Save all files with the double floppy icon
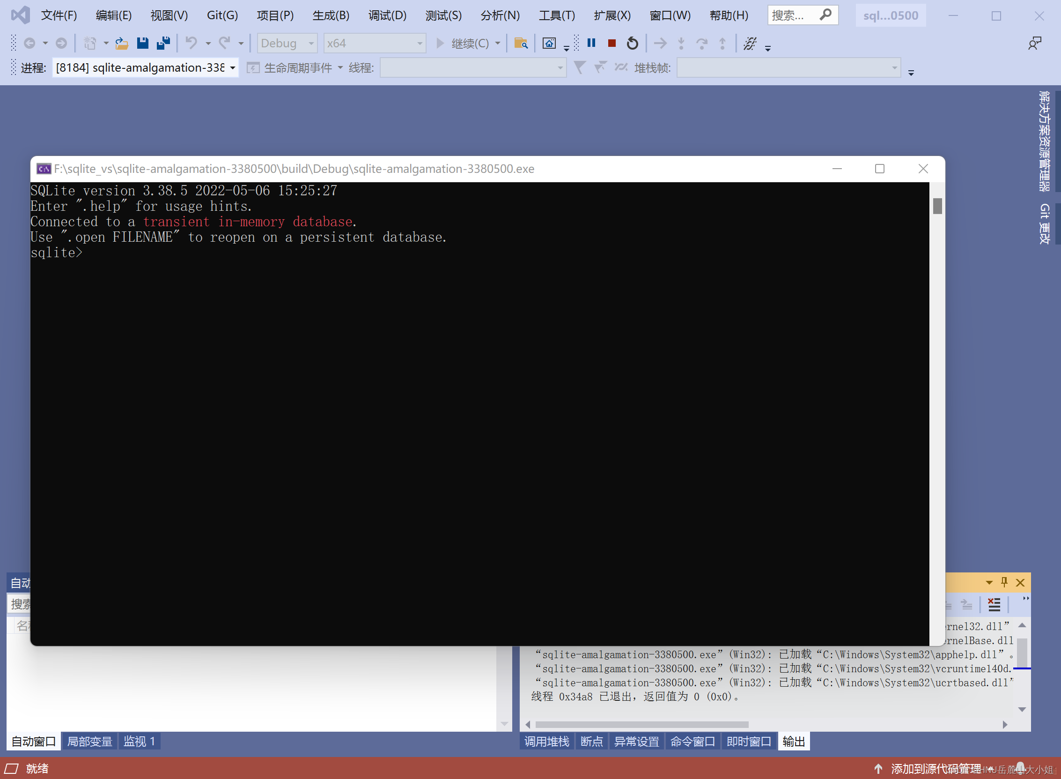Image resolution: width=1061 pixels, height=779 pixels. click(163, 44)
